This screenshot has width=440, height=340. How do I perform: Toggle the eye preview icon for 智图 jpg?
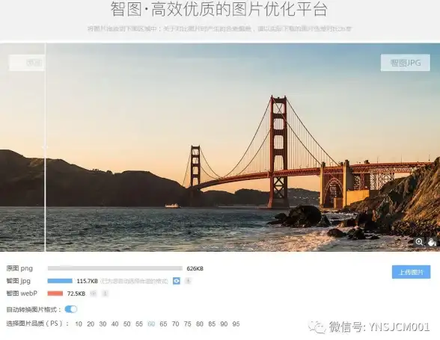coord(177,281)
